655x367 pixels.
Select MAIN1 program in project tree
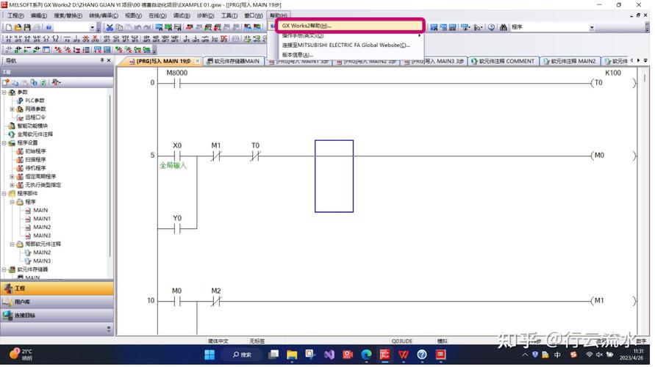point(41,219)
